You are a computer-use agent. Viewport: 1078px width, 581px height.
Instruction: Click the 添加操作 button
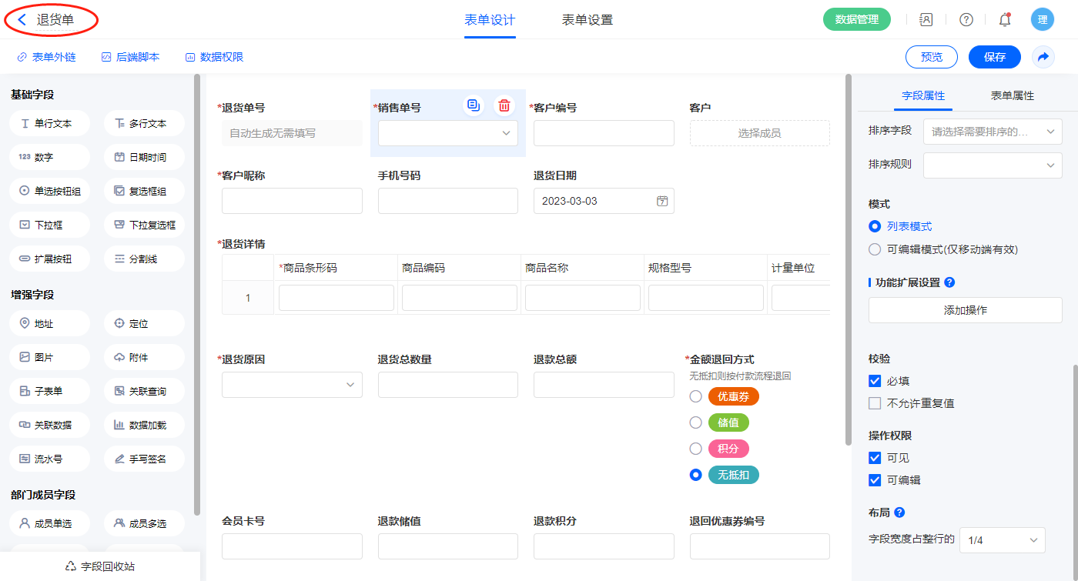(965, 310)
